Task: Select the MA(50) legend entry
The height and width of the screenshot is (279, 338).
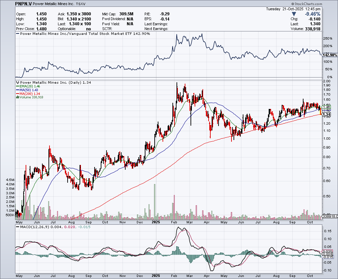Action: 27,90
